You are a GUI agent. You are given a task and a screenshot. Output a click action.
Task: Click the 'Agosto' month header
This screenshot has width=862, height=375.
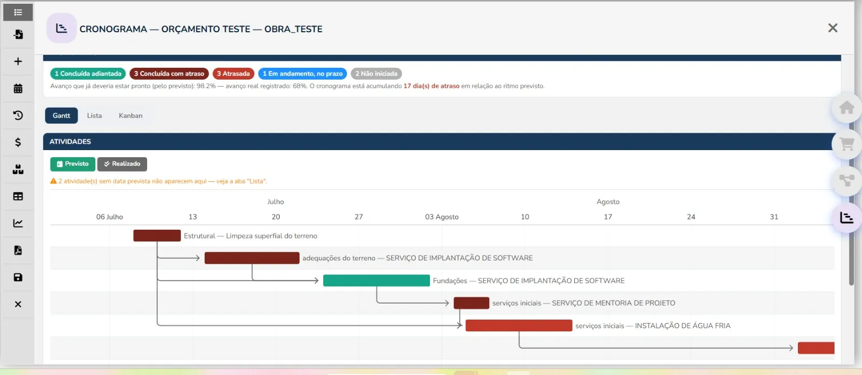608,202
